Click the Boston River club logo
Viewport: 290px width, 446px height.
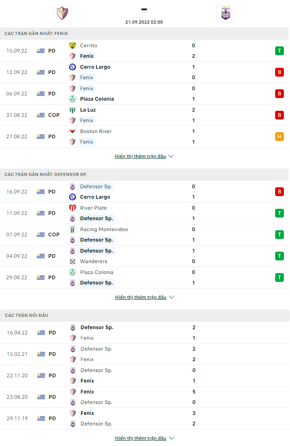72,131
